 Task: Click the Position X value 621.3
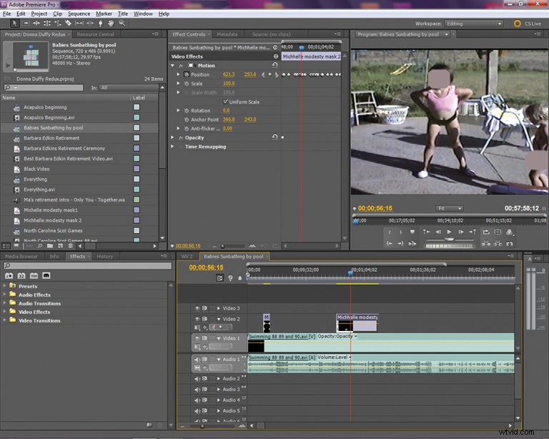[x=229, y=74]
